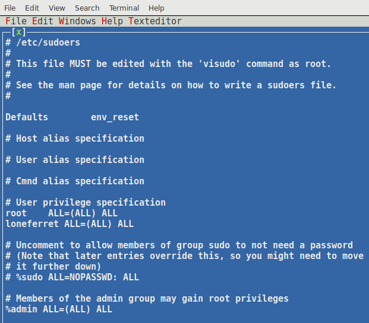This screenshot has width=369, height=323.
Task: Click the '# /etc/sudoers' header line
Action: coord(43,43)
